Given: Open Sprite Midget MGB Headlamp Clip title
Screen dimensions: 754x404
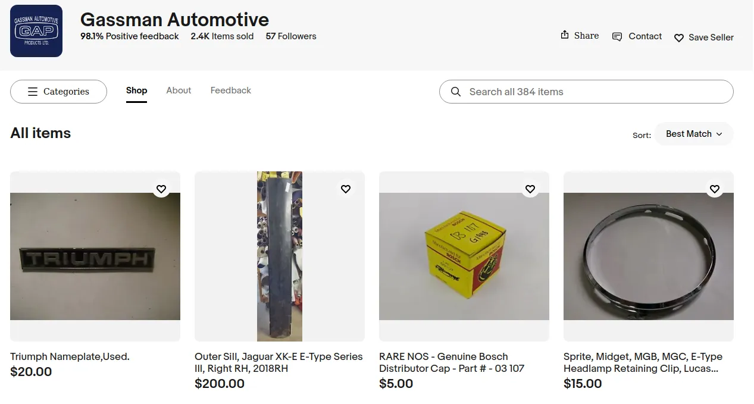Looking at the screenshot, I should (x=643, y=363).
